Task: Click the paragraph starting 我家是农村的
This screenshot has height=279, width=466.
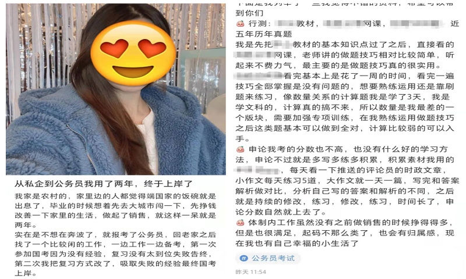Action: [x=115, y=210]
